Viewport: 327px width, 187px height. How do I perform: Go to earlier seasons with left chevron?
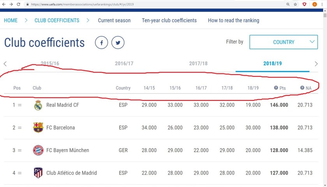click(5, 64)
